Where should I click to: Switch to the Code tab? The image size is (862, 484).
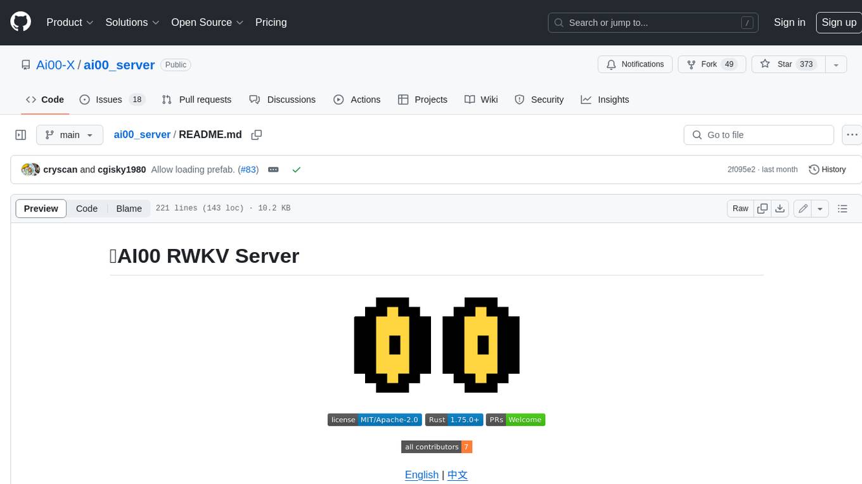(45, 99)
